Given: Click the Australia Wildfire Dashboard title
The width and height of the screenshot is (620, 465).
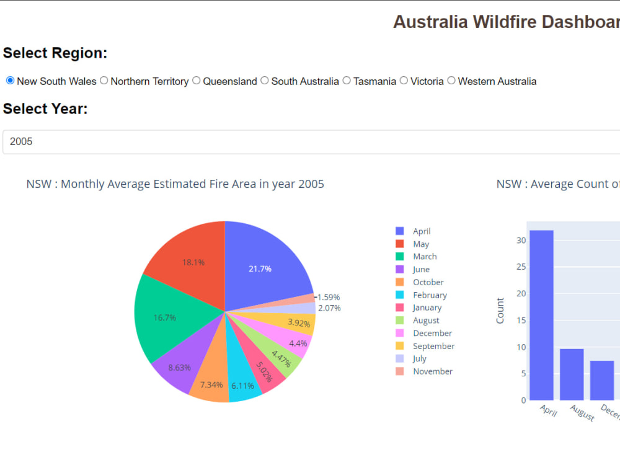Looking at the screenshot, I should pos(507,22).
